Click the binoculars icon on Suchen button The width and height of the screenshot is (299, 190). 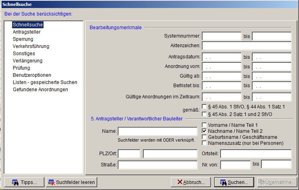(x=223, y=182)
